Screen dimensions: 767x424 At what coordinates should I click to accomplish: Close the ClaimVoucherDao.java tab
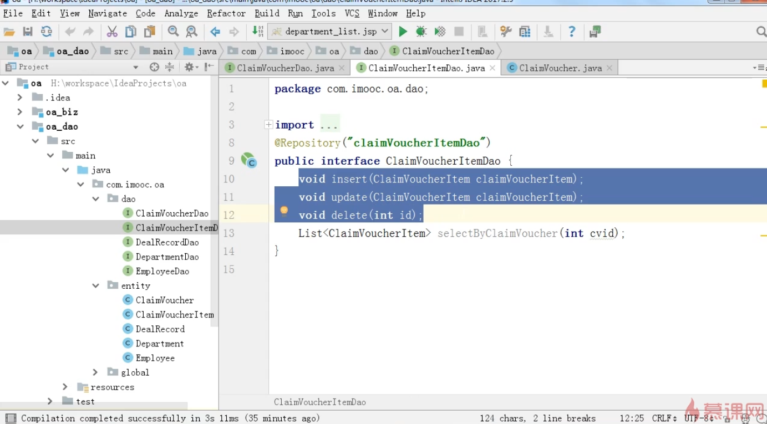[x=342, y=68]
